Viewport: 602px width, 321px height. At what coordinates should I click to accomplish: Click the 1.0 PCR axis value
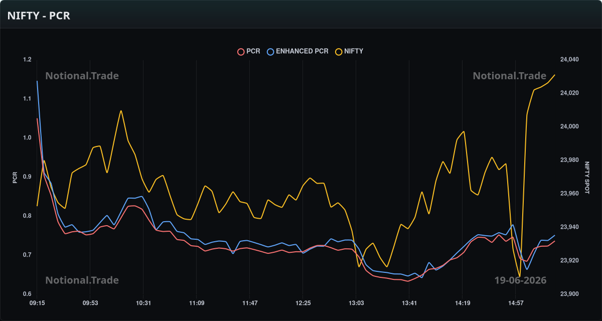(x=27, y=138)
